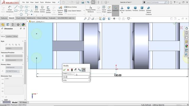Open the FeatureManager design tree tab
The image size is (189, 106).
tap(3, 25)
